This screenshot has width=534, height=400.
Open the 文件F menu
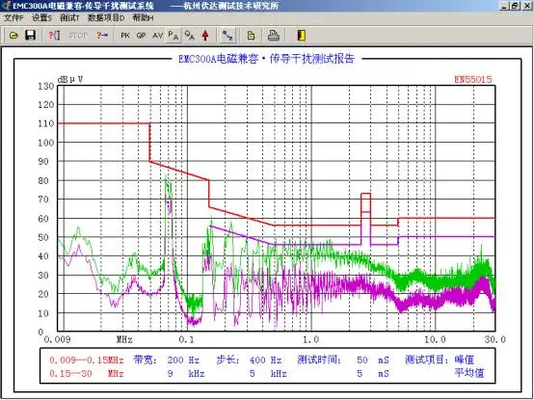(x=13, y=17)
